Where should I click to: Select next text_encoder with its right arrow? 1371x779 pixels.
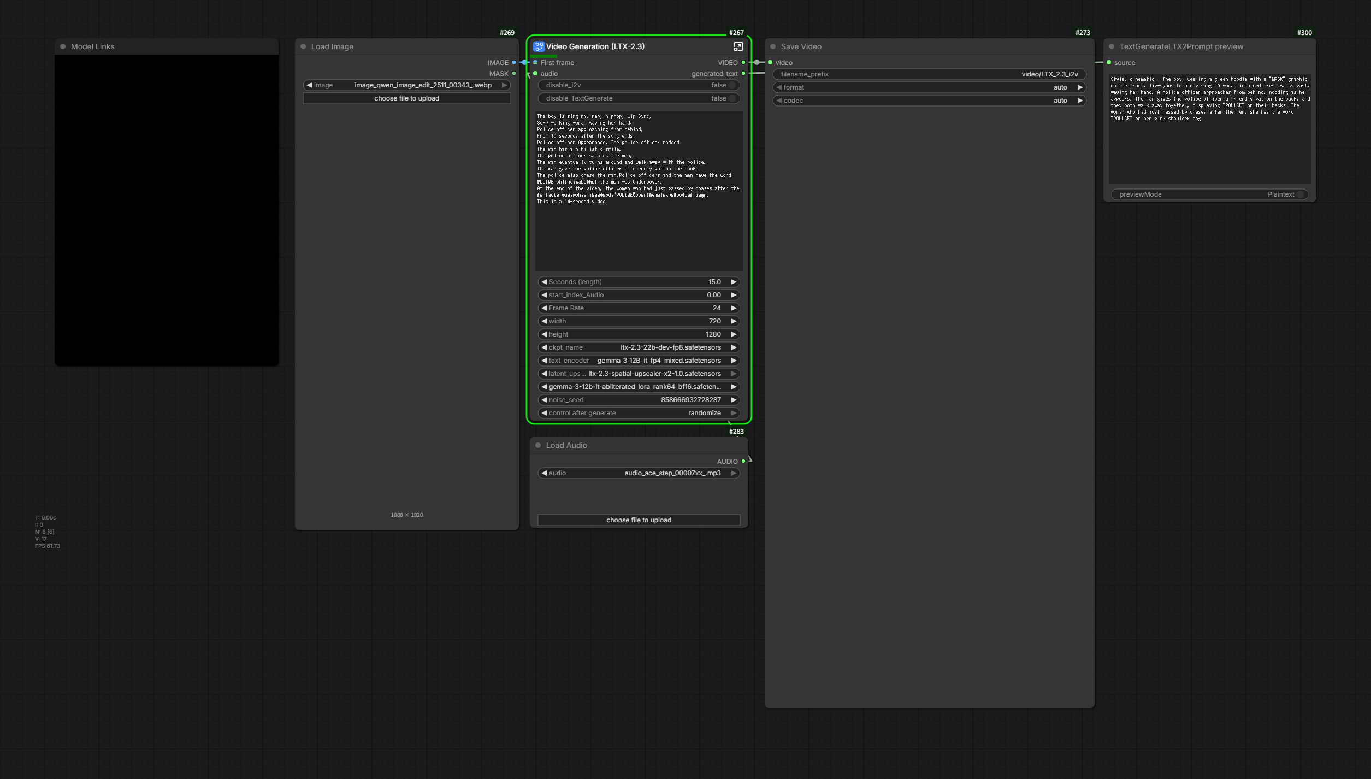(x=734, y=361)
